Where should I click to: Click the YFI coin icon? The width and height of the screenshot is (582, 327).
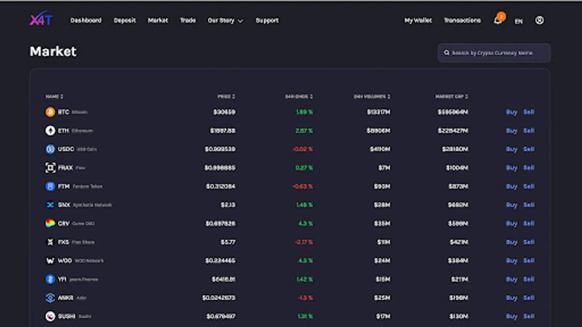50,279
